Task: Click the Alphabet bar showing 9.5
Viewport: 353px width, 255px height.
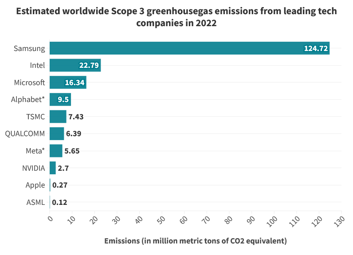Action: pyautogui.click(x=60, y=99)
